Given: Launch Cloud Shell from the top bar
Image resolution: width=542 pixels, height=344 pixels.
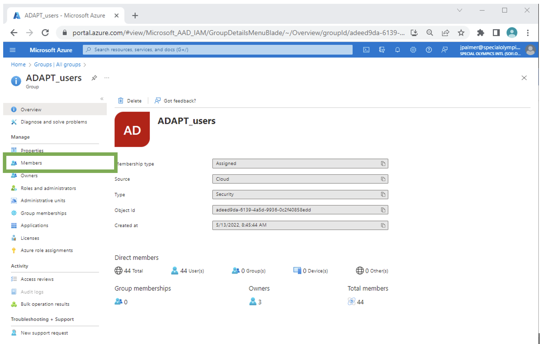Looking at the screenshot, I should pyautogui.click(x=366, y=50).
